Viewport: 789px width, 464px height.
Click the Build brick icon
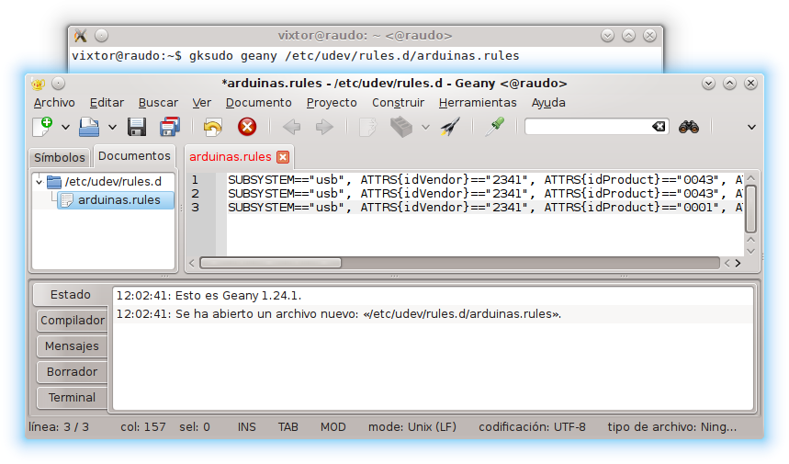401,127
